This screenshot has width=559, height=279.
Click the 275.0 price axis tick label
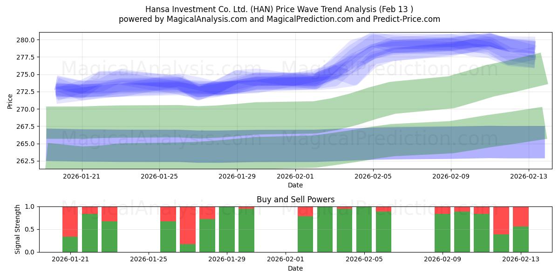tap(26, 74)
